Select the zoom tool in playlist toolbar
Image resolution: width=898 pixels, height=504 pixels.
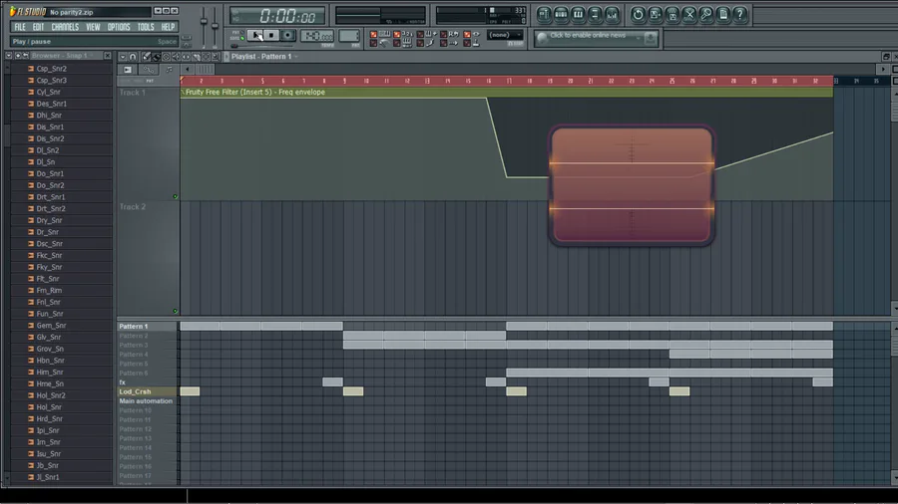click(x=216, y=57)
